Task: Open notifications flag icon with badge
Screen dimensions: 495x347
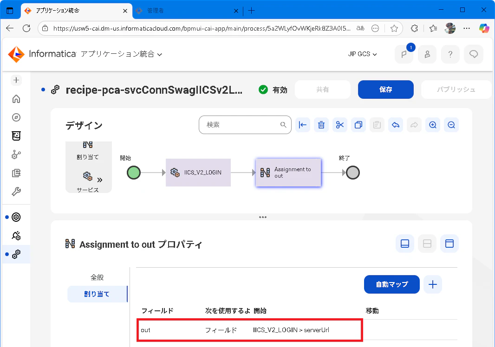Action: (x=404, y=54)
